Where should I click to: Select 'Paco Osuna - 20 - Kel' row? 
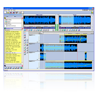[x=13, y=53]
